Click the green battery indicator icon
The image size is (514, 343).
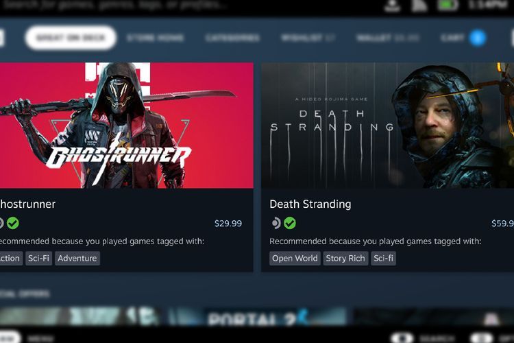[448, 5]
